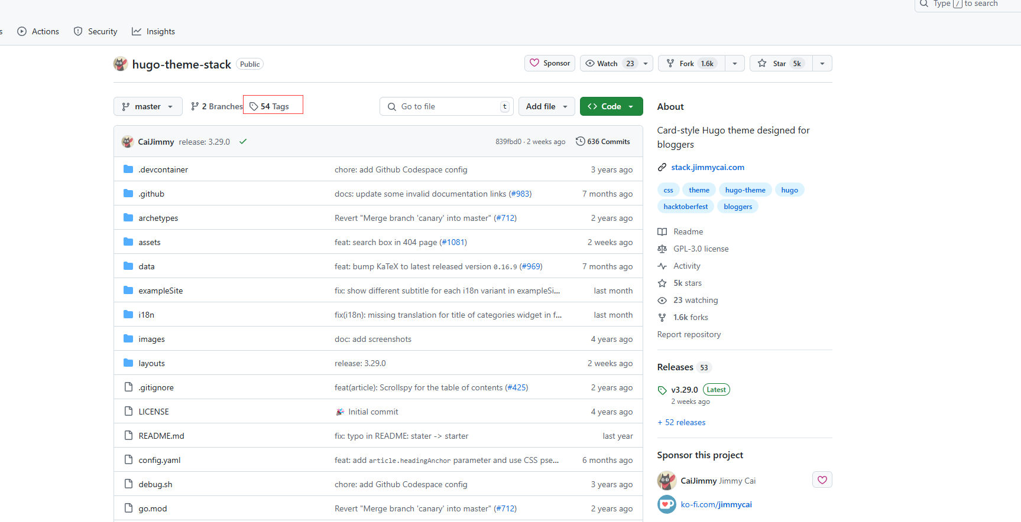
Task: Open the Watch notification options arrow
Action: point(646,64)
